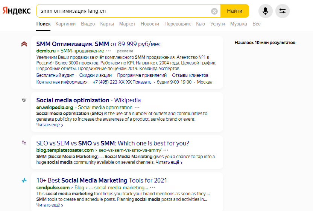The image size is (313, 211).
Task: Click the Яндекс logo
Action: (17, 11)
